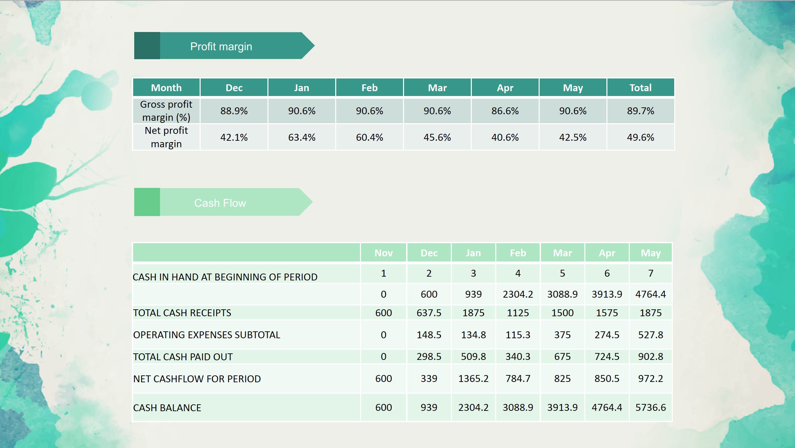The height and width of the screenshot is (448, 795).
Task: Select NET CASHFLOW FOR PERIOD row label
Action: [197, 378]
